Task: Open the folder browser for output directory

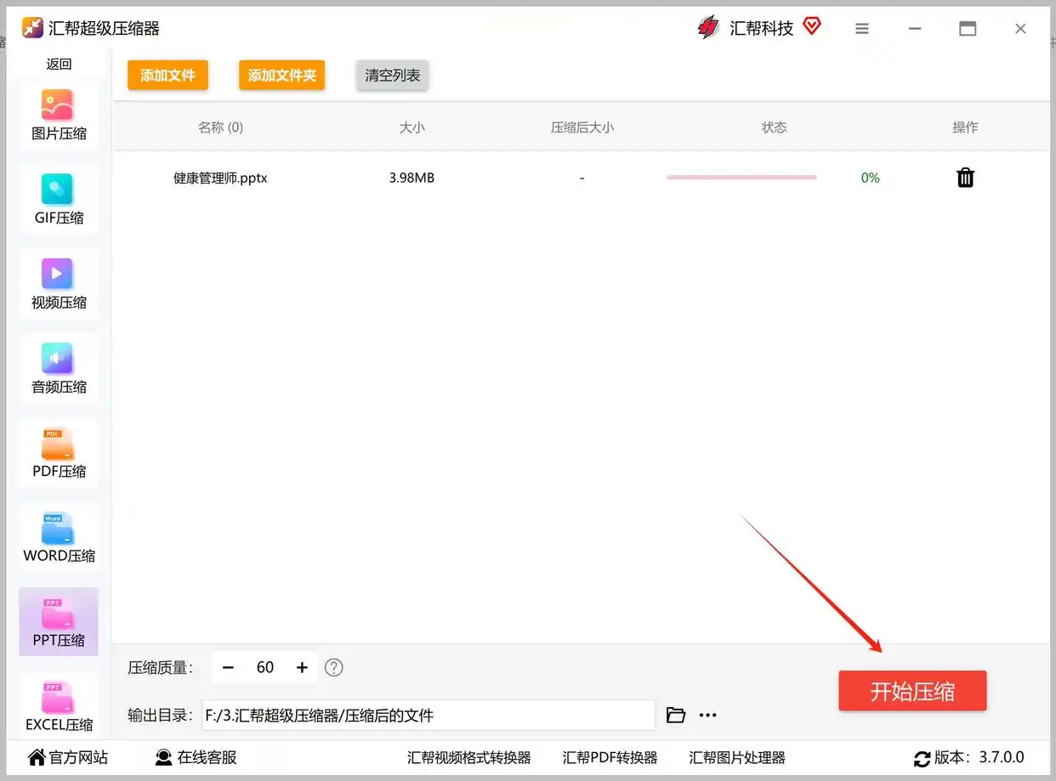Action: click(676, 715)
